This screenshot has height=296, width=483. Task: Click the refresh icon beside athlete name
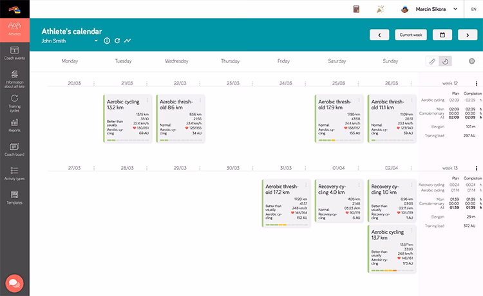coord(117,41)
